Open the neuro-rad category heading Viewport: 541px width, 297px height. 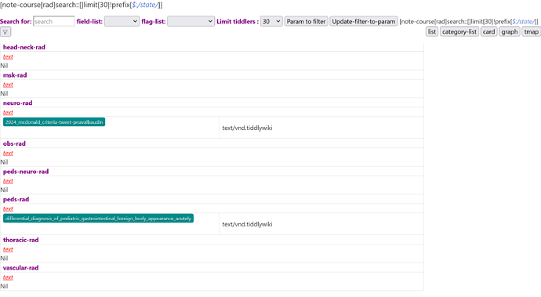[x=17, y=103]
